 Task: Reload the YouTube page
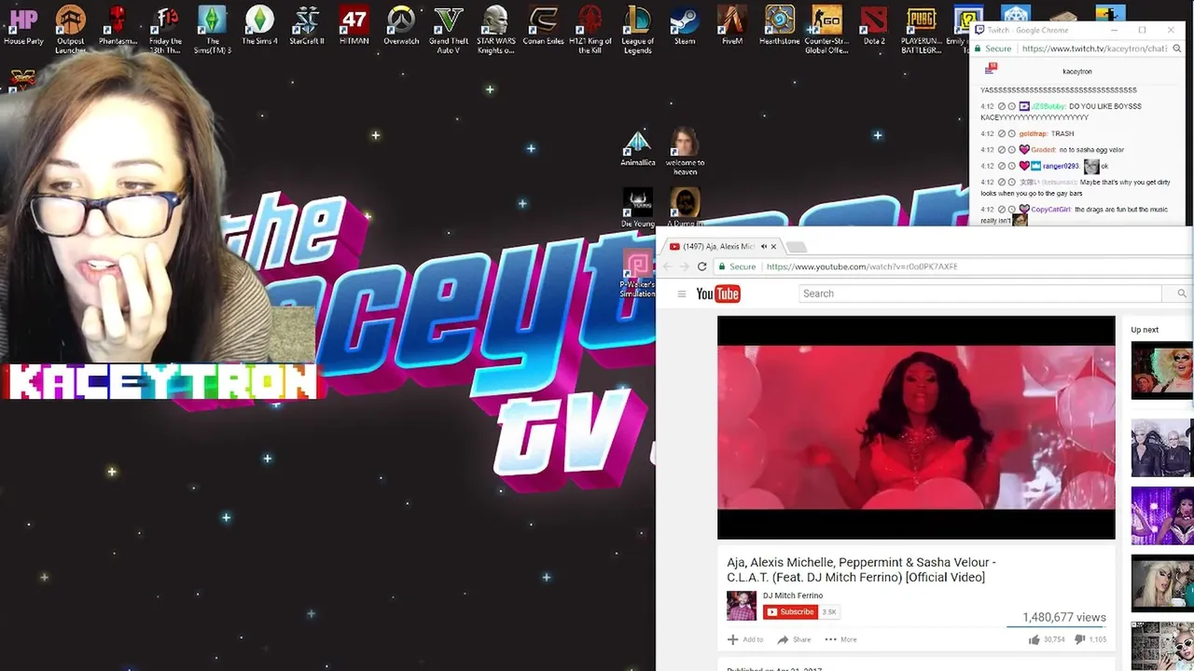pyautogui.click(x=702, y=267)
